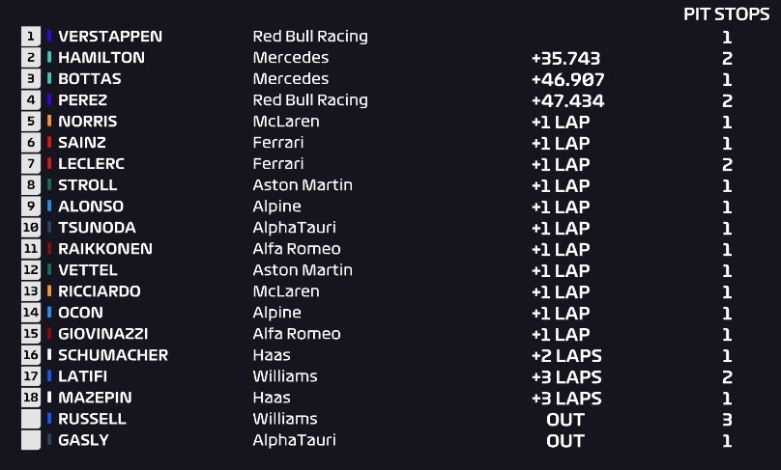Click the PIT STOPS column header
This screenshot has width=781, height=470.
click(x=726, y=14)
